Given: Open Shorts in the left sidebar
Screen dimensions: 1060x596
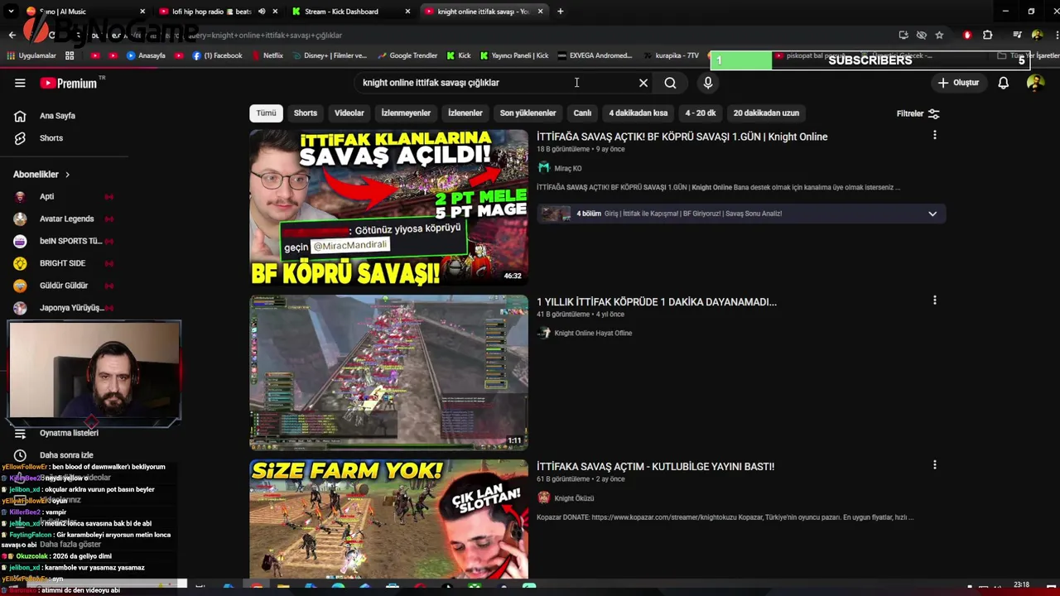Looking at the screenshot, I should (51, 138).
